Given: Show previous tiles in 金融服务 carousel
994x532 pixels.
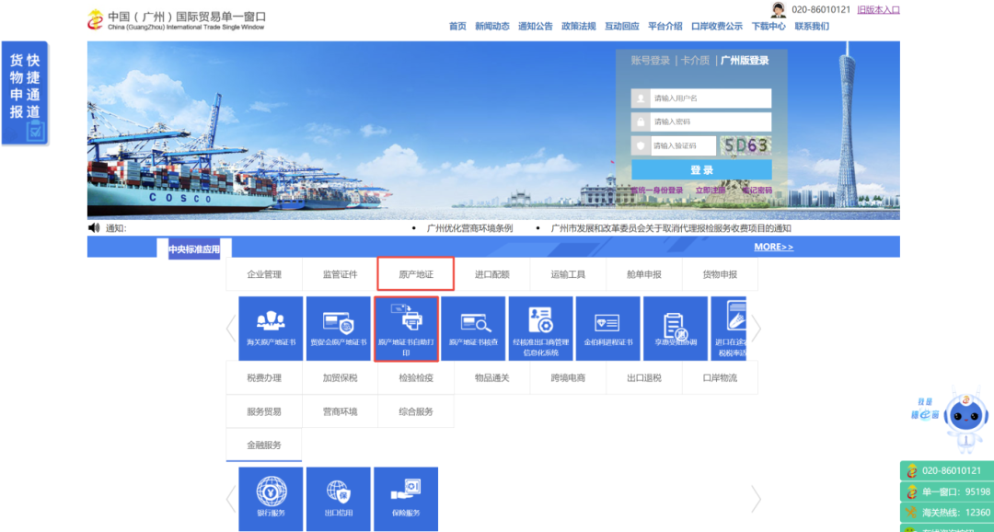Looking at the screenshot, I should pyautogui.click(x=231, y=499).
